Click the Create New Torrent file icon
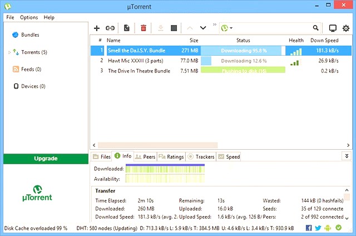Image resolution: width=356 pixels, height=236 pixels. (x=127, y=28)
